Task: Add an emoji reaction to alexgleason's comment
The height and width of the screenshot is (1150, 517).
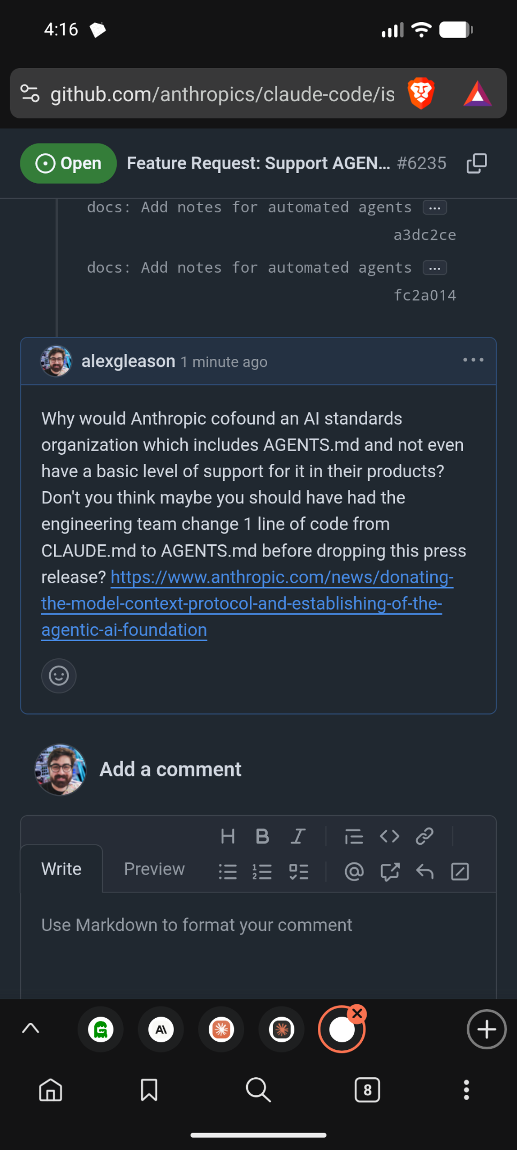Action: click(59, 675)
